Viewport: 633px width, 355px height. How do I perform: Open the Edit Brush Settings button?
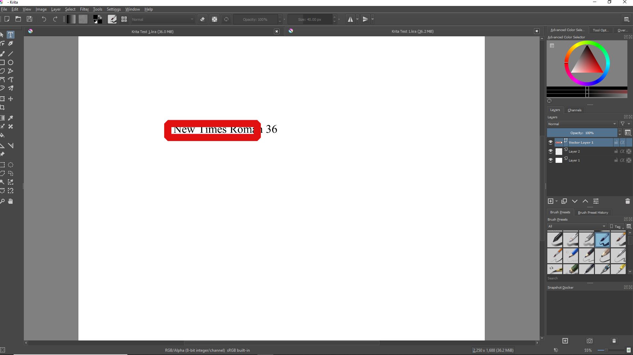(112, 19)
